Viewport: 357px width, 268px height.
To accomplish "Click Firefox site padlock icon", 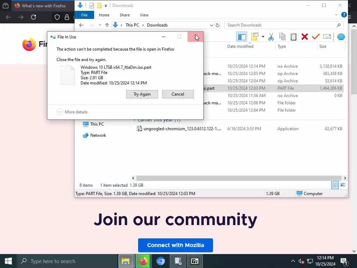I will pyautogui.click(x=67, y=17).
